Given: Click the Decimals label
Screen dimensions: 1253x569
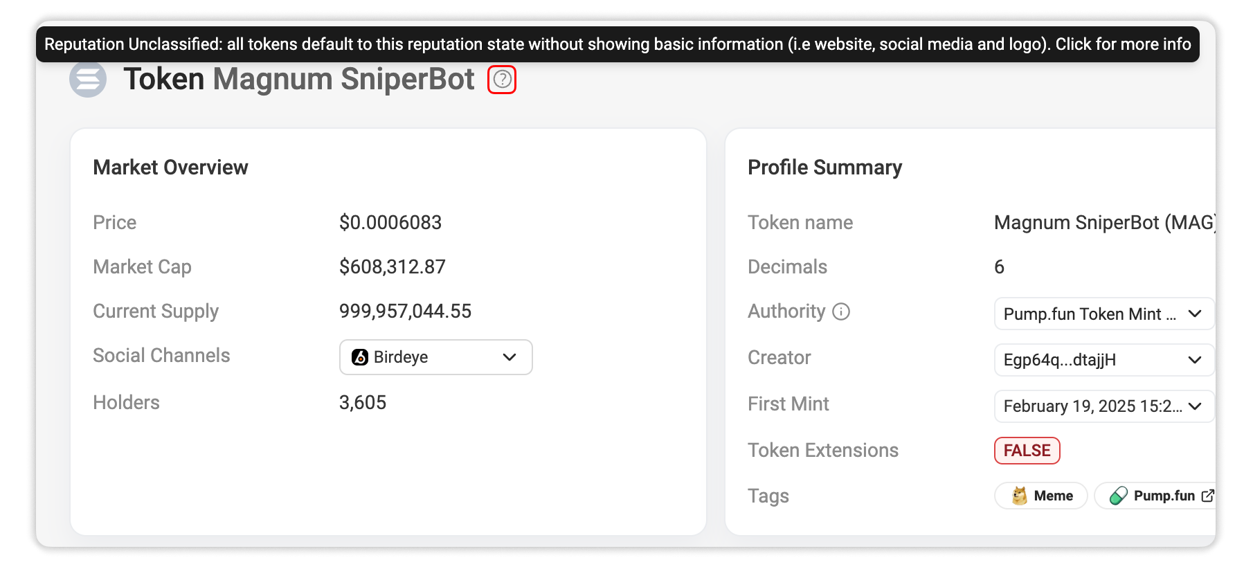Looking at the screenshot, I should 787,267.
